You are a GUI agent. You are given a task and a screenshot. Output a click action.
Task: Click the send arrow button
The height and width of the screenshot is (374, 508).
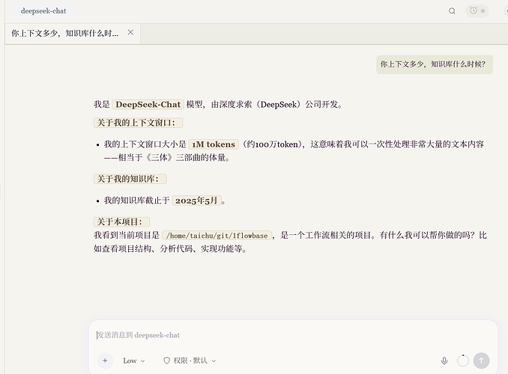click(482, 361)
